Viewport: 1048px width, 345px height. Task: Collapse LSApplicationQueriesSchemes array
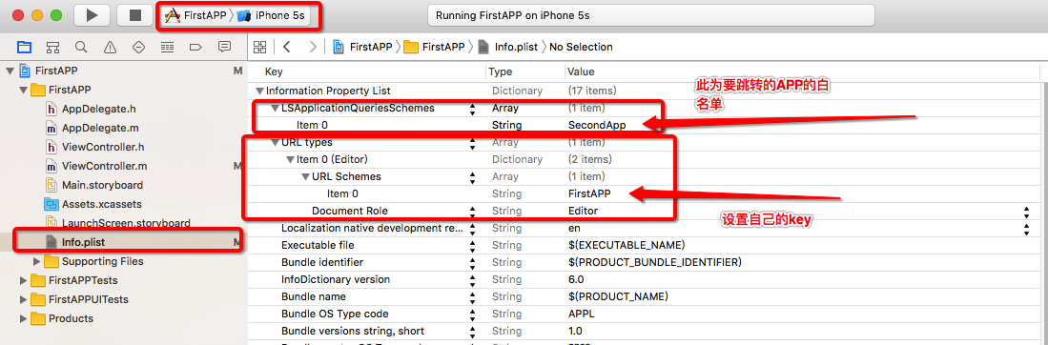pyautogui.click(x=275, y=108)
